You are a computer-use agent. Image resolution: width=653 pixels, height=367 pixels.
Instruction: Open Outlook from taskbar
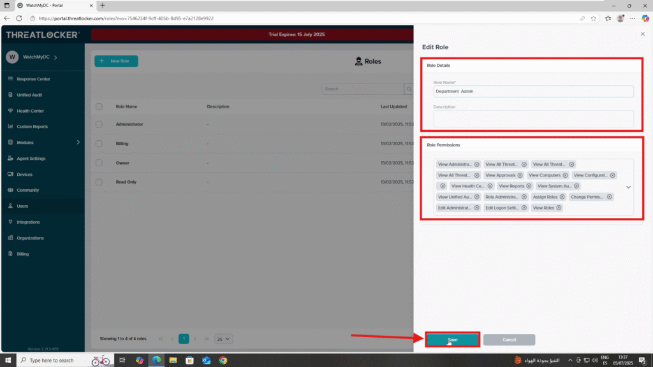click(207, 361)
